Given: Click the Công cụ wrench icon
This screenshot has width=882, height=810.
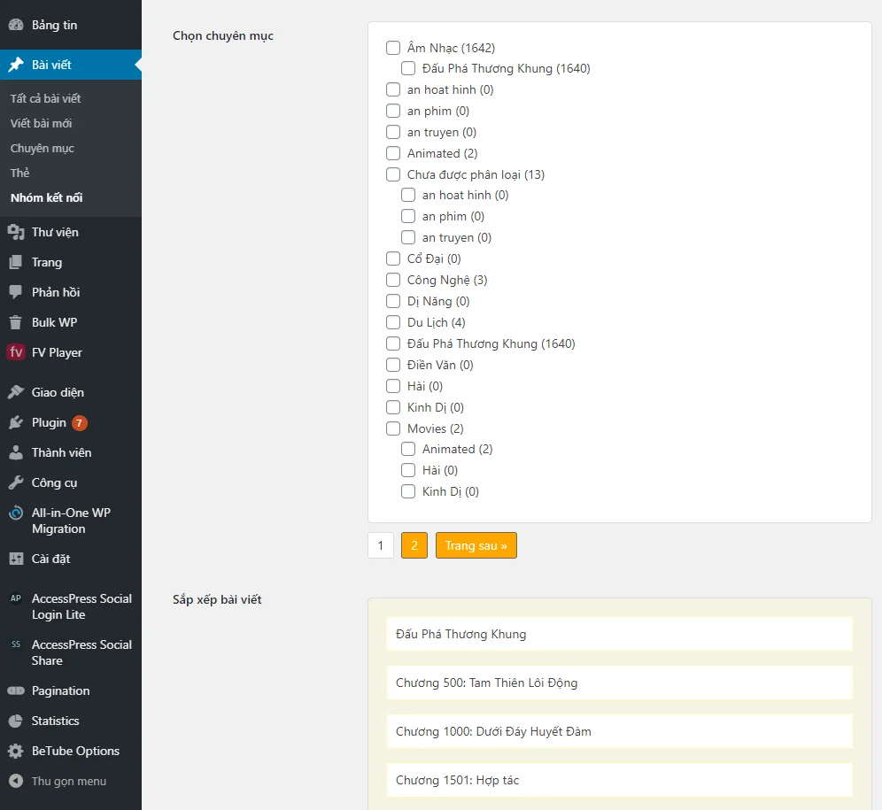Looking at the screenshot, I should pos(16,482).
